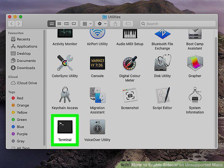Image resolution: width=224 pixels, height=168 pixels.
Task: Select the Boot Camp Assistant icon
Action: pos(195,34)
